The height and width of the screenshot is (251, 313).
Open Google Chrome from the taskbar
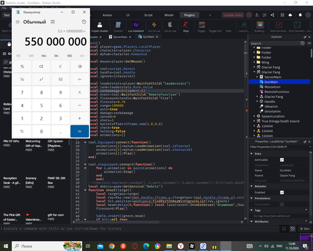111,246
